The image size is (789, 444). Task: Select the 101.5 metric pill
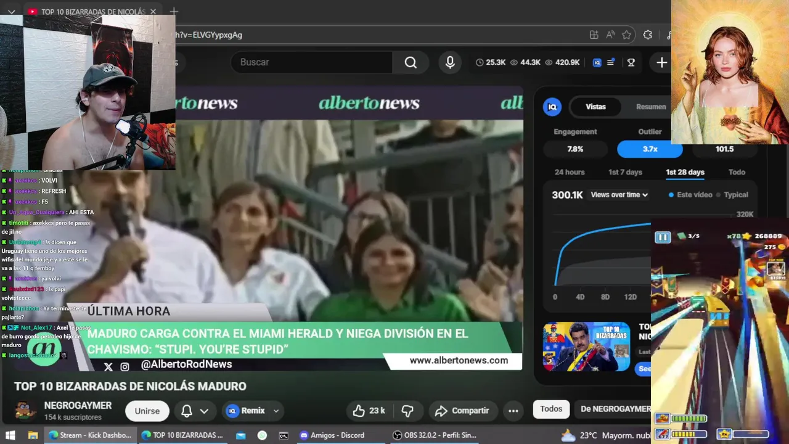click(724, 149)
